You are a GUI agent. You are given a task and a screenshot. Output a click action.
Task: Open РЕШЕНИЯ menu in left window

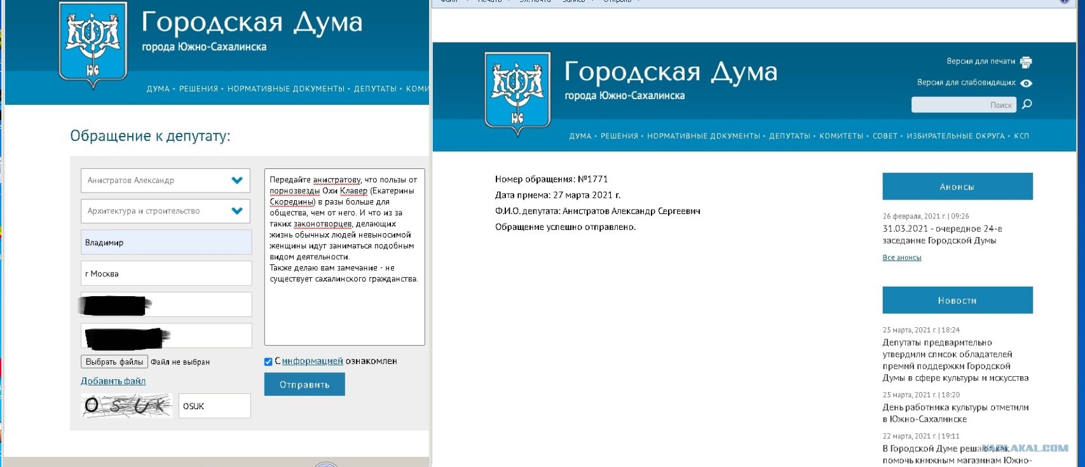[198, 89]
